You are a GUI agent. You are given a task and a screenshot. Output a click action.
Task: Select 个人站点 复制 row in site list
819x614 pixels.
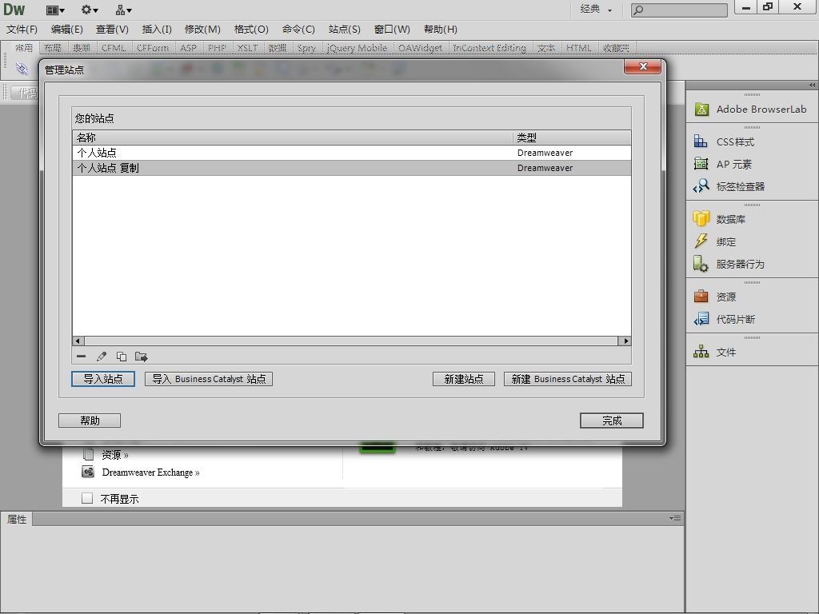(x=352, y=168)
